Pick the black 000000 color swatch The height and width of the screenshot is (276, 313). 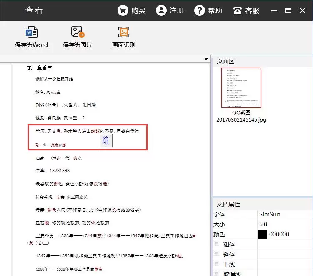click(263, 234)
